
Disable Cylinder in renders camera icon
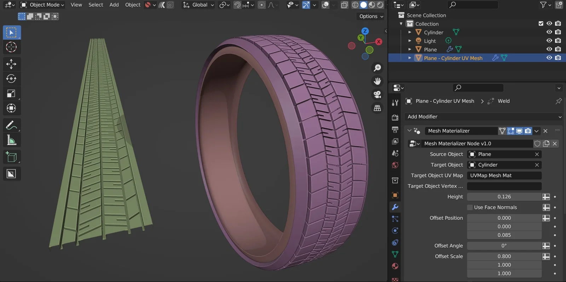click(x=558, y=32)
